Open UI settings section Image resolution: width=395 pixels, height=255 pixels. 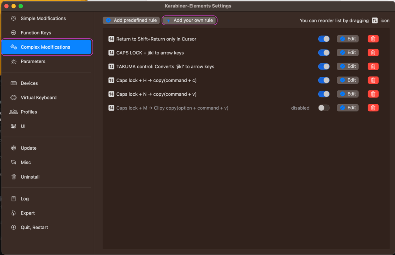click(x=47, y=126)
